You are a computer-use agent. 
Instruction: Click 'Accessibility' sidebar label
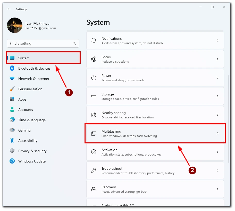pos(28,141)
